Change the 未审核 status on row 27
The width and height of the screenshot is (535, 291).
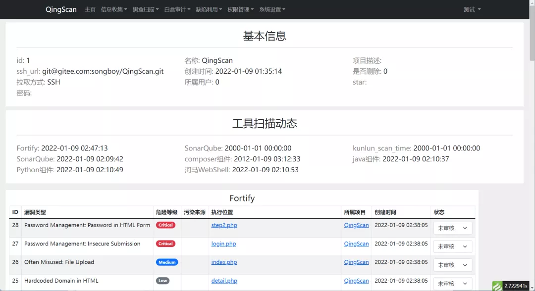[x=452, y=246]
